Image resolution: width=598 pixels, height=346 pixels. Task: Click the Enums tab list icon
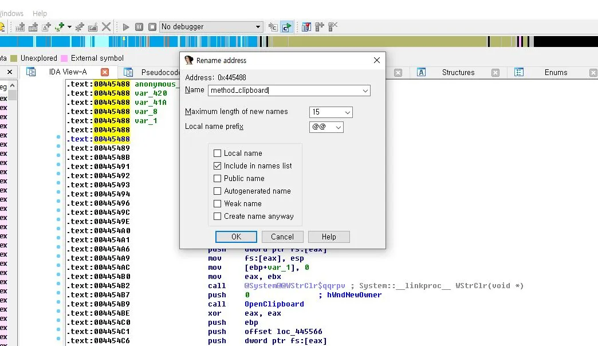tap(519, 72)
